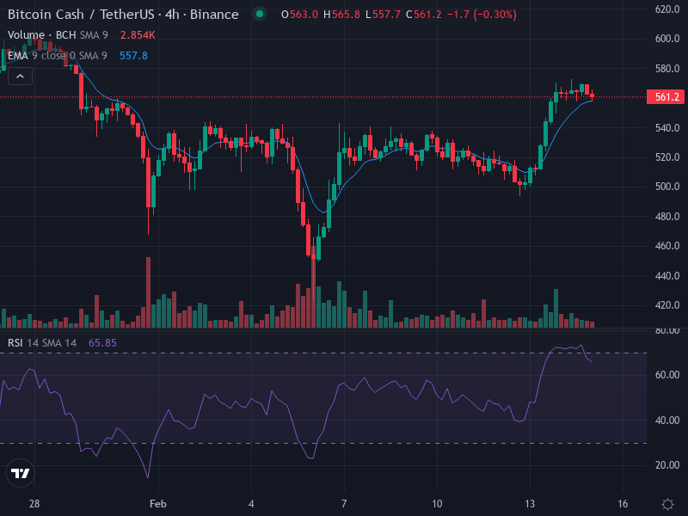Open symbol search via Bitcoin Cash / TetherUS title
Image resolution: width=688 pixels, height=516 pixels.
[77, 14]
